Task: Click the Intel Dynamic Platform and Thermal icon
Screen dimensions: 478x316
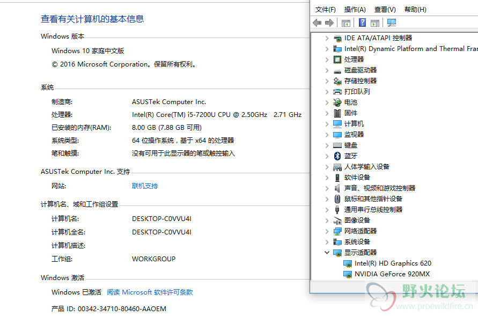Action: [337, 49]
